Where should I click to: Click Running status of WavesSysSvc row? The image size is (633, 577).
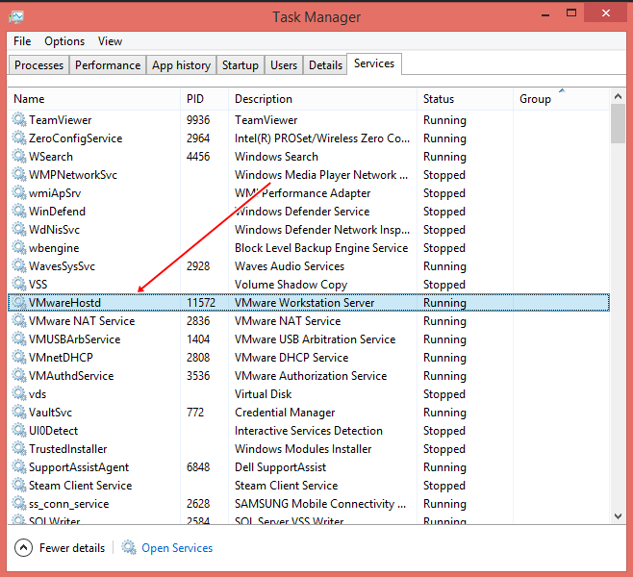click(444, 266)
